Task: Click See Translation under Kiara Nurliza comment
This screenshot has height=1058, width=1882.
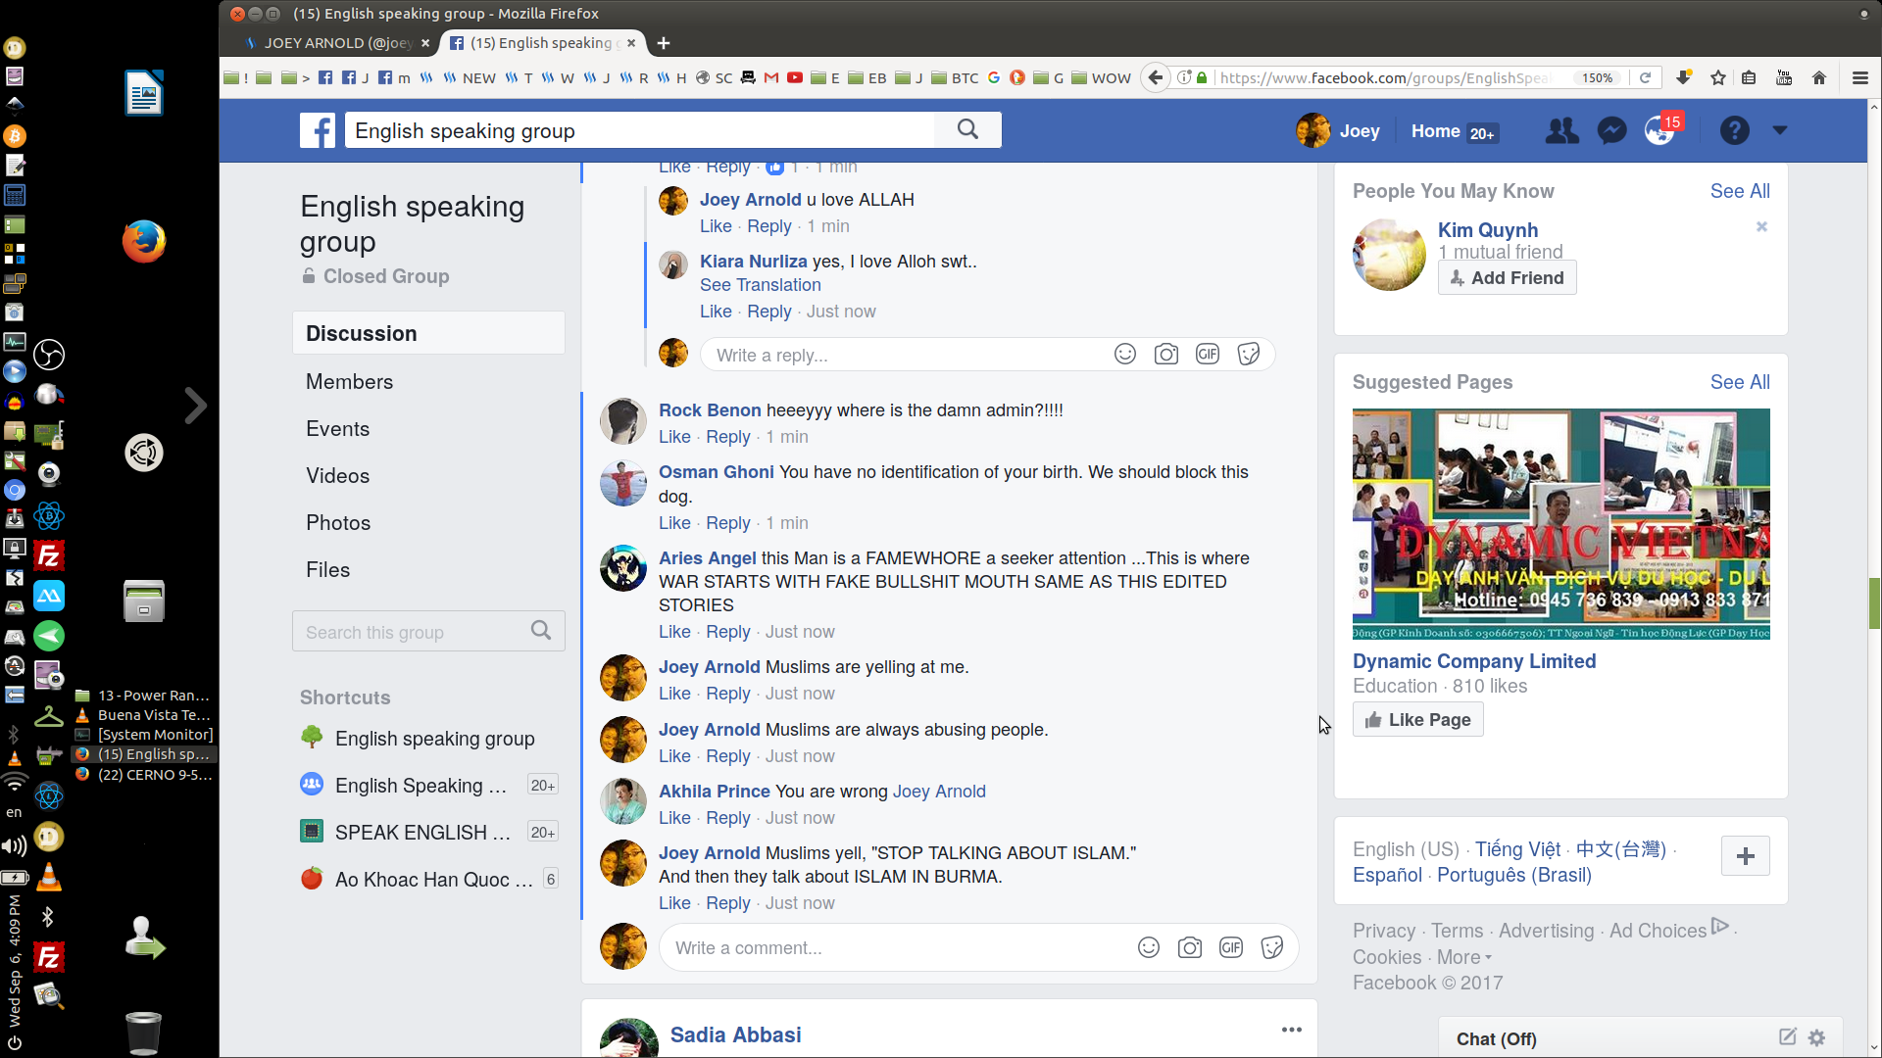Action: pyautogui.click(x=761, y=285)
